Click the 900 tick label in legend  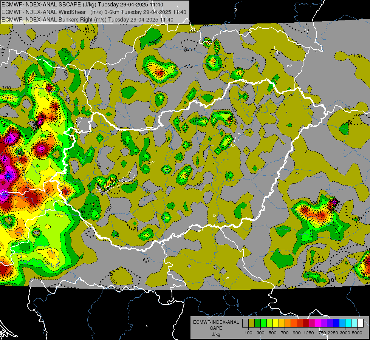(297, 333)
